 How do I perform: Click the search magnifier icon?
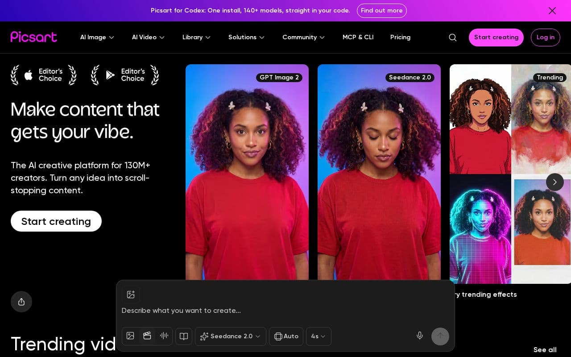coord(452,37)
